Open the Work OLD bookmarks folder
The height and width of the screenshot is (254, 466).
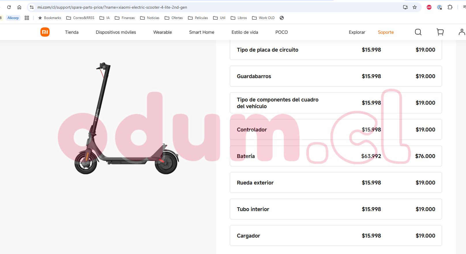(263, 18)
